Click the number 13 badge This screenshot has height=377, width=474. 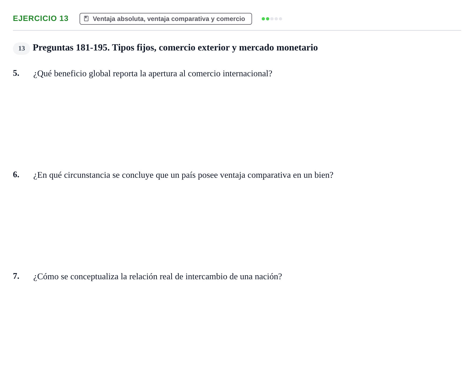click(21, 48)
